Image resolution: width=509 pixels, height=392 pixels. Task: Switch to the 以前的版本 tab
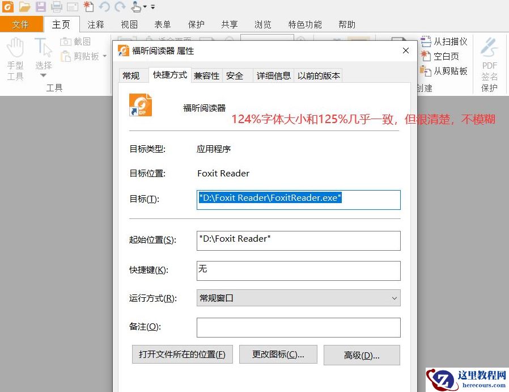(318, 75)
